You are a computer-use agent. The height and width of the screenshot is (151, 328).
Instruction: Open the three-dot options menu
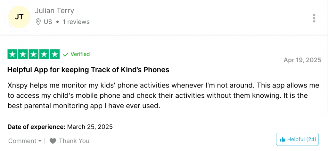coord(314,18)
